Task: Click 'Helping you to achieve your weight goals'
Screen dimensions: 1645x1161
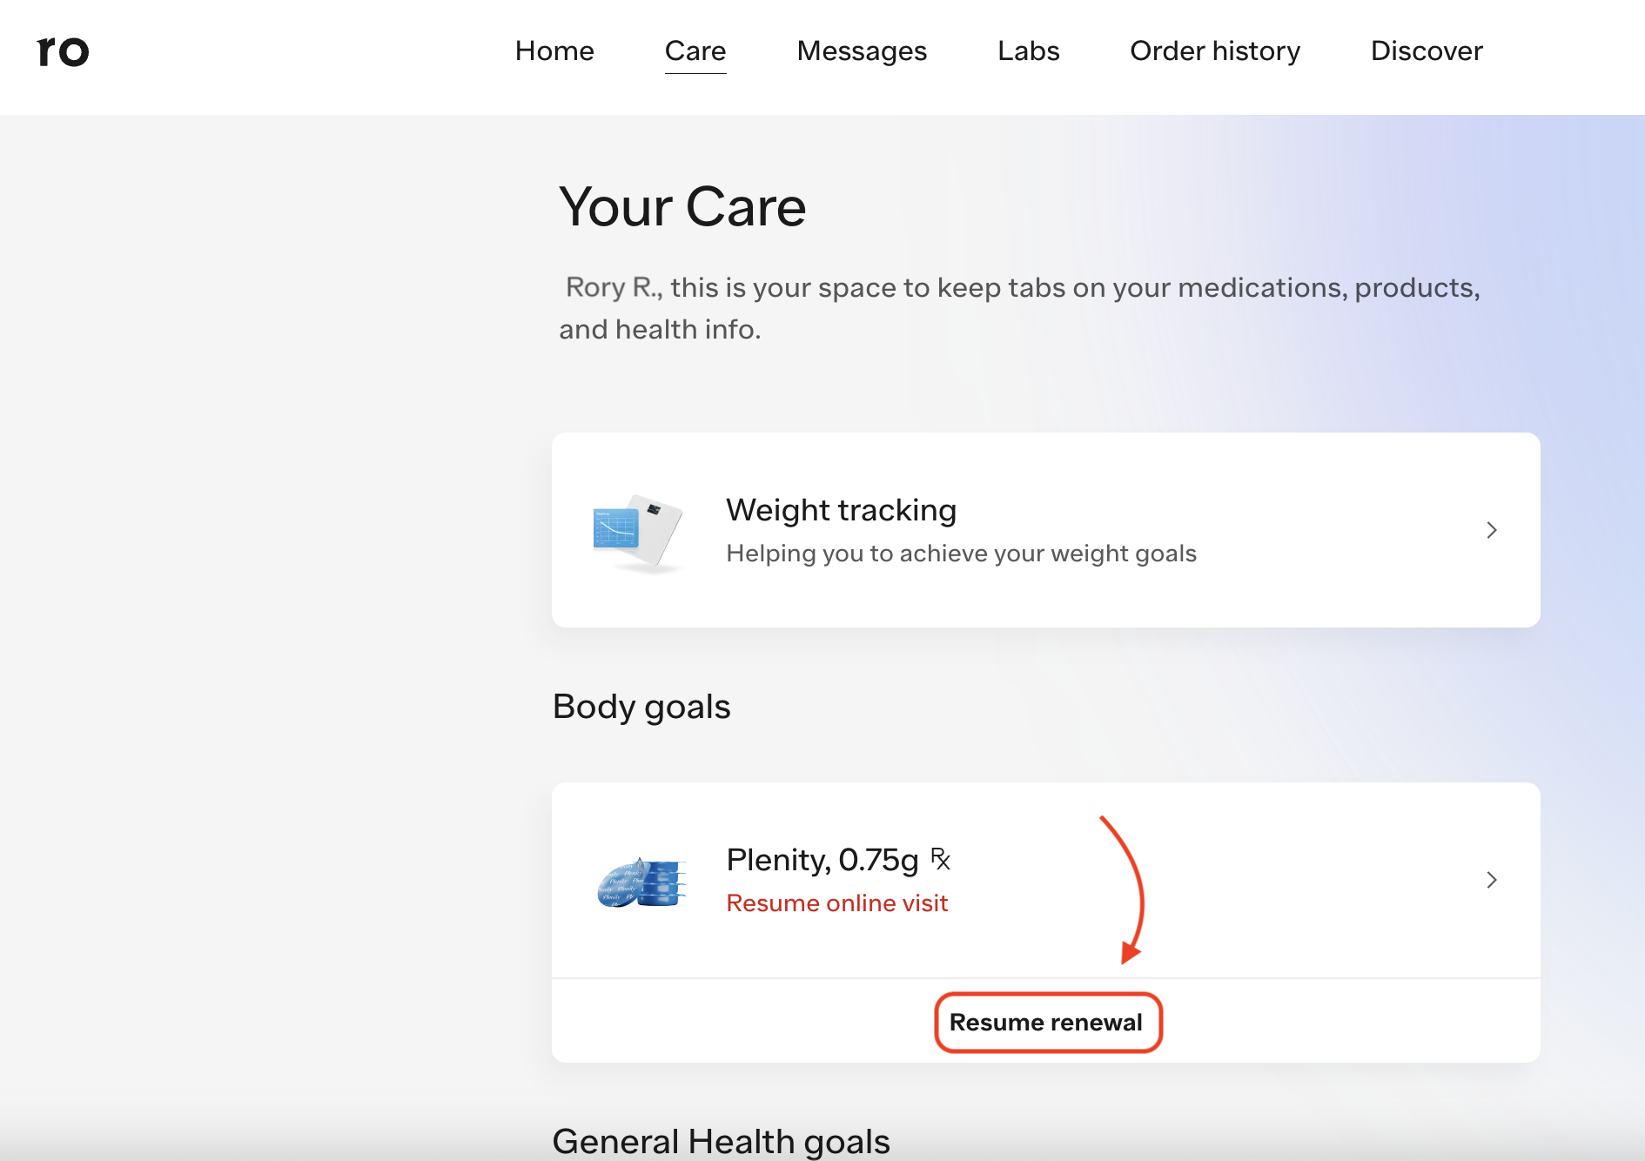Action: click(x=962, y=554)
